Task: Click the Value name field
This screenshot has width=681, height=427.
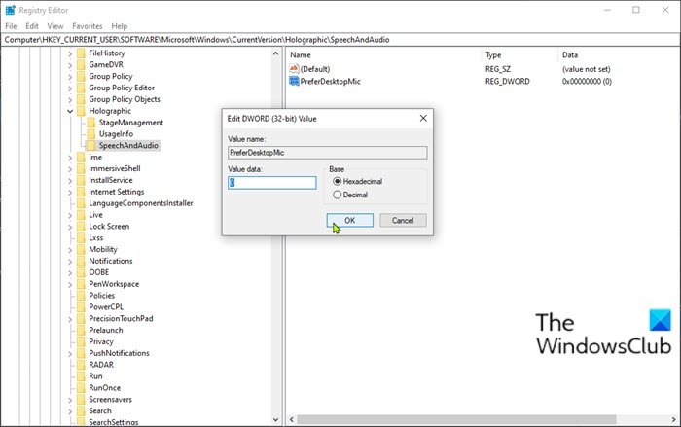Action: click(327, 153)
